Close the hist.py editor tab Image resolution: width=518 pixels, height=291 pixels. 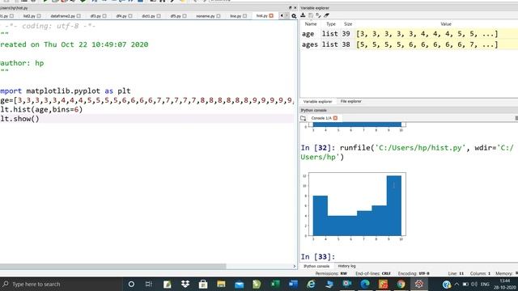(271, 15)
